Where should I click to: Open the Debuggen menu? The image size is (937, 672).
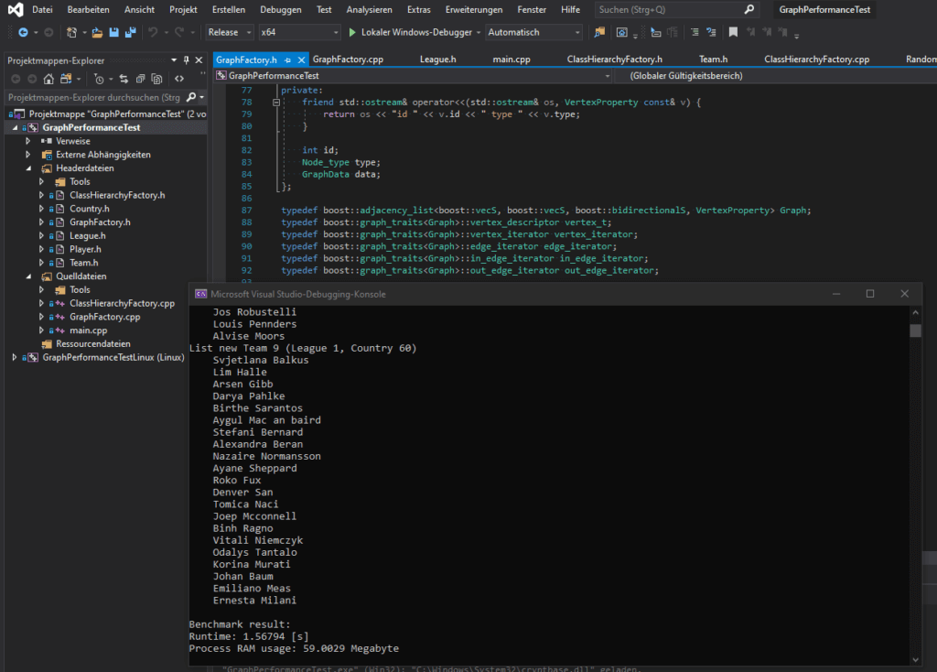[x=280, y=9]
